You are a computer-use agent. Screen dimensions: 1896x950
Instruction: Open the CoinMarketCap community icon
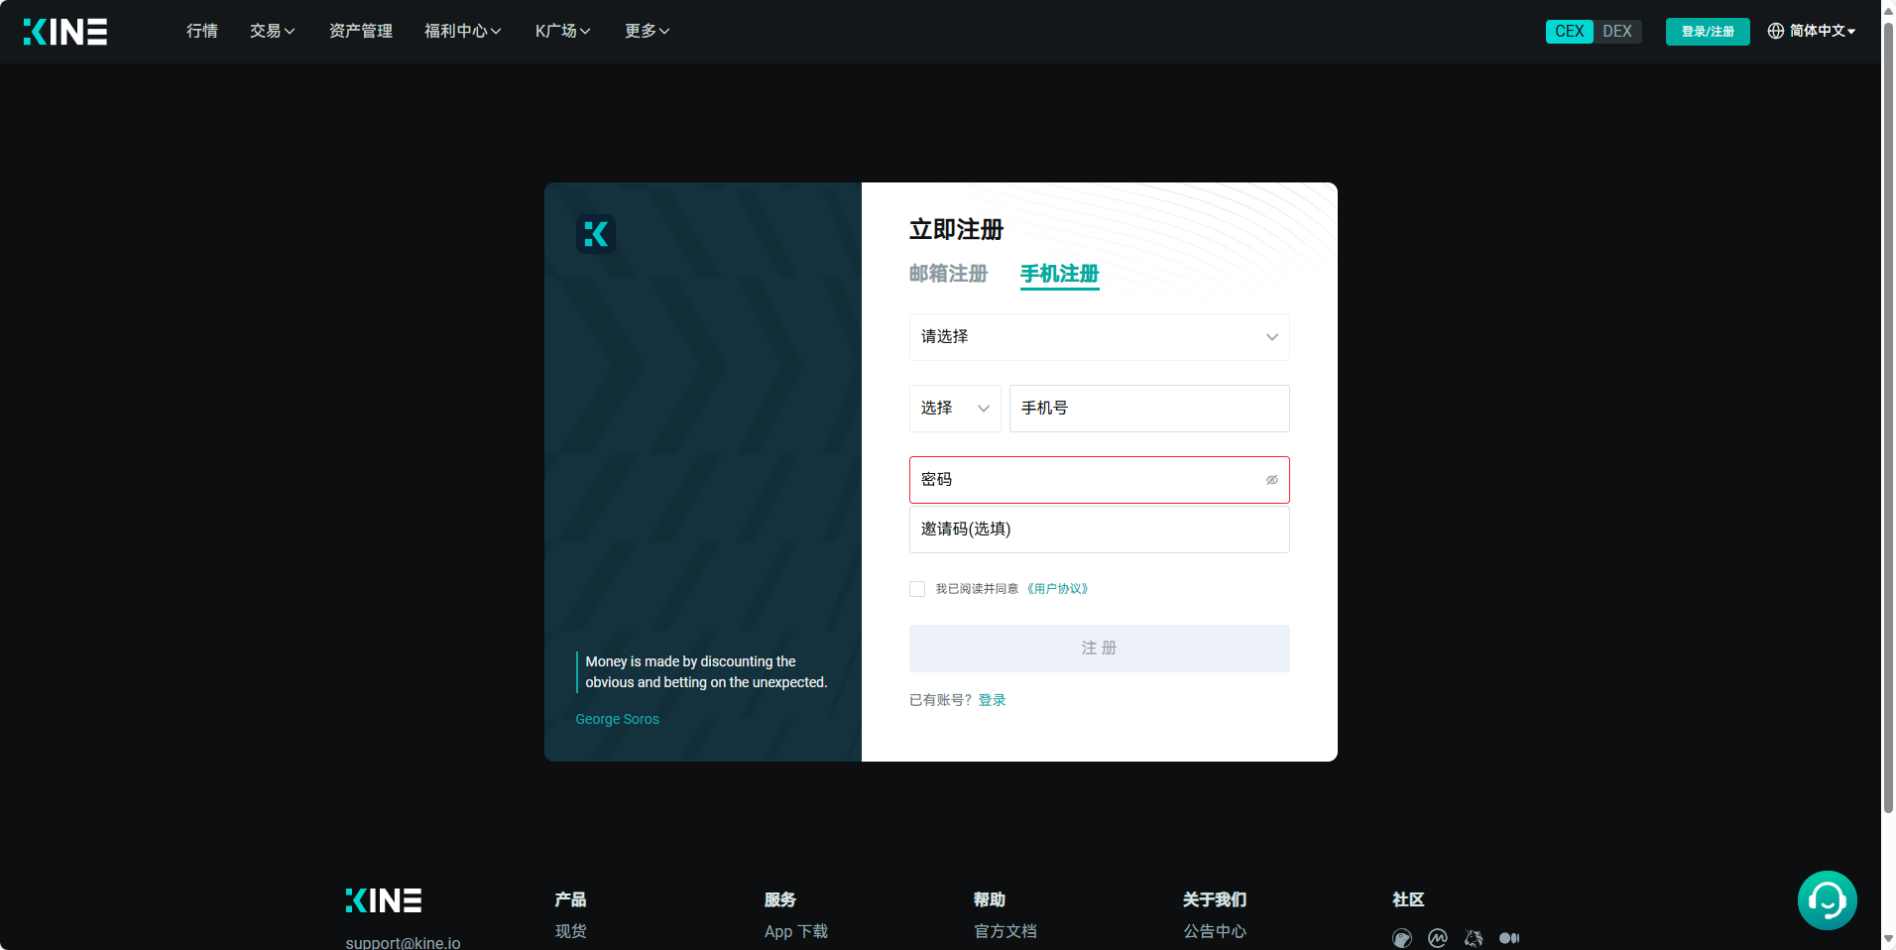coord(1437,938)
